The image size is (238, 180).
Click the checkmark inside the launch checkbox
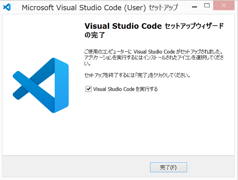(89, 89)
